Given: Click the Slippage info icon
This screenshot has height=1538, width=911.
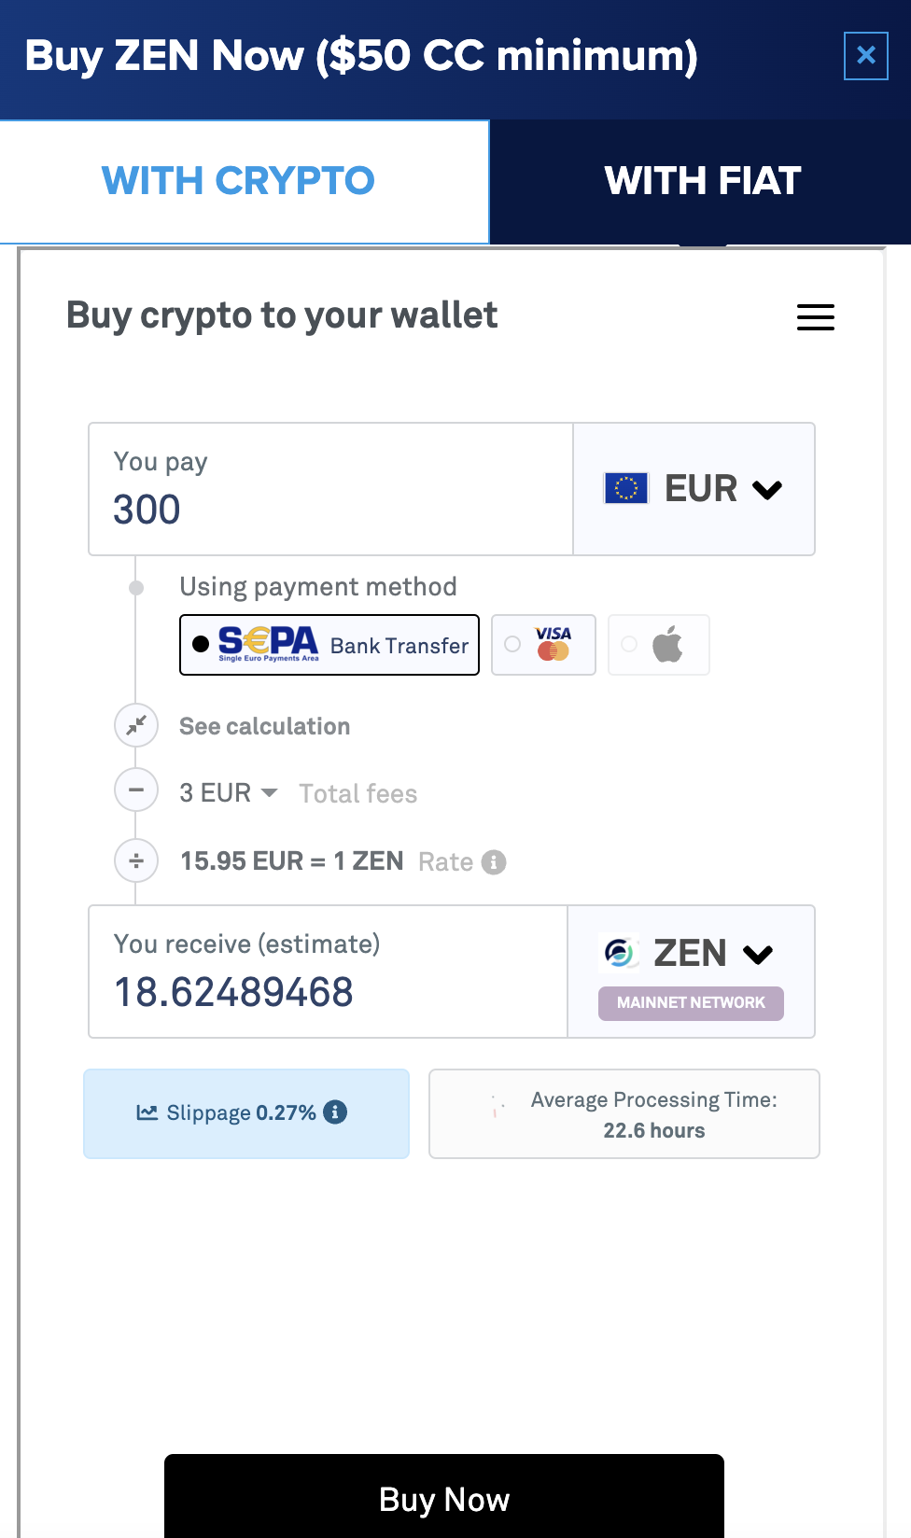Looking at the screenshot, I should [x=335, y=1112].
